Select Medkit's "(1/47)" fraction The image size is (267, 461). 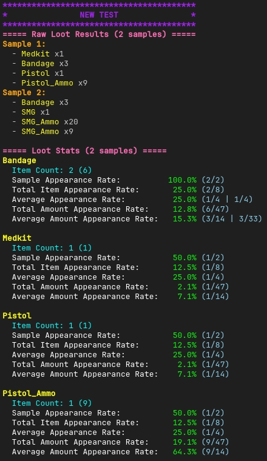click(215, 286)
